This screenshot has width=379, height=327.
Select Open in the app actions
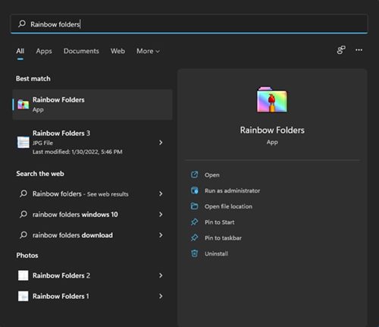coord(212,175)
